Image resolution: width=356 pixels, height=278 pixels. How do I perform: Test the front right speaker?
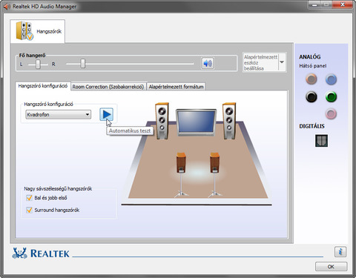click(x=229, y=121)
